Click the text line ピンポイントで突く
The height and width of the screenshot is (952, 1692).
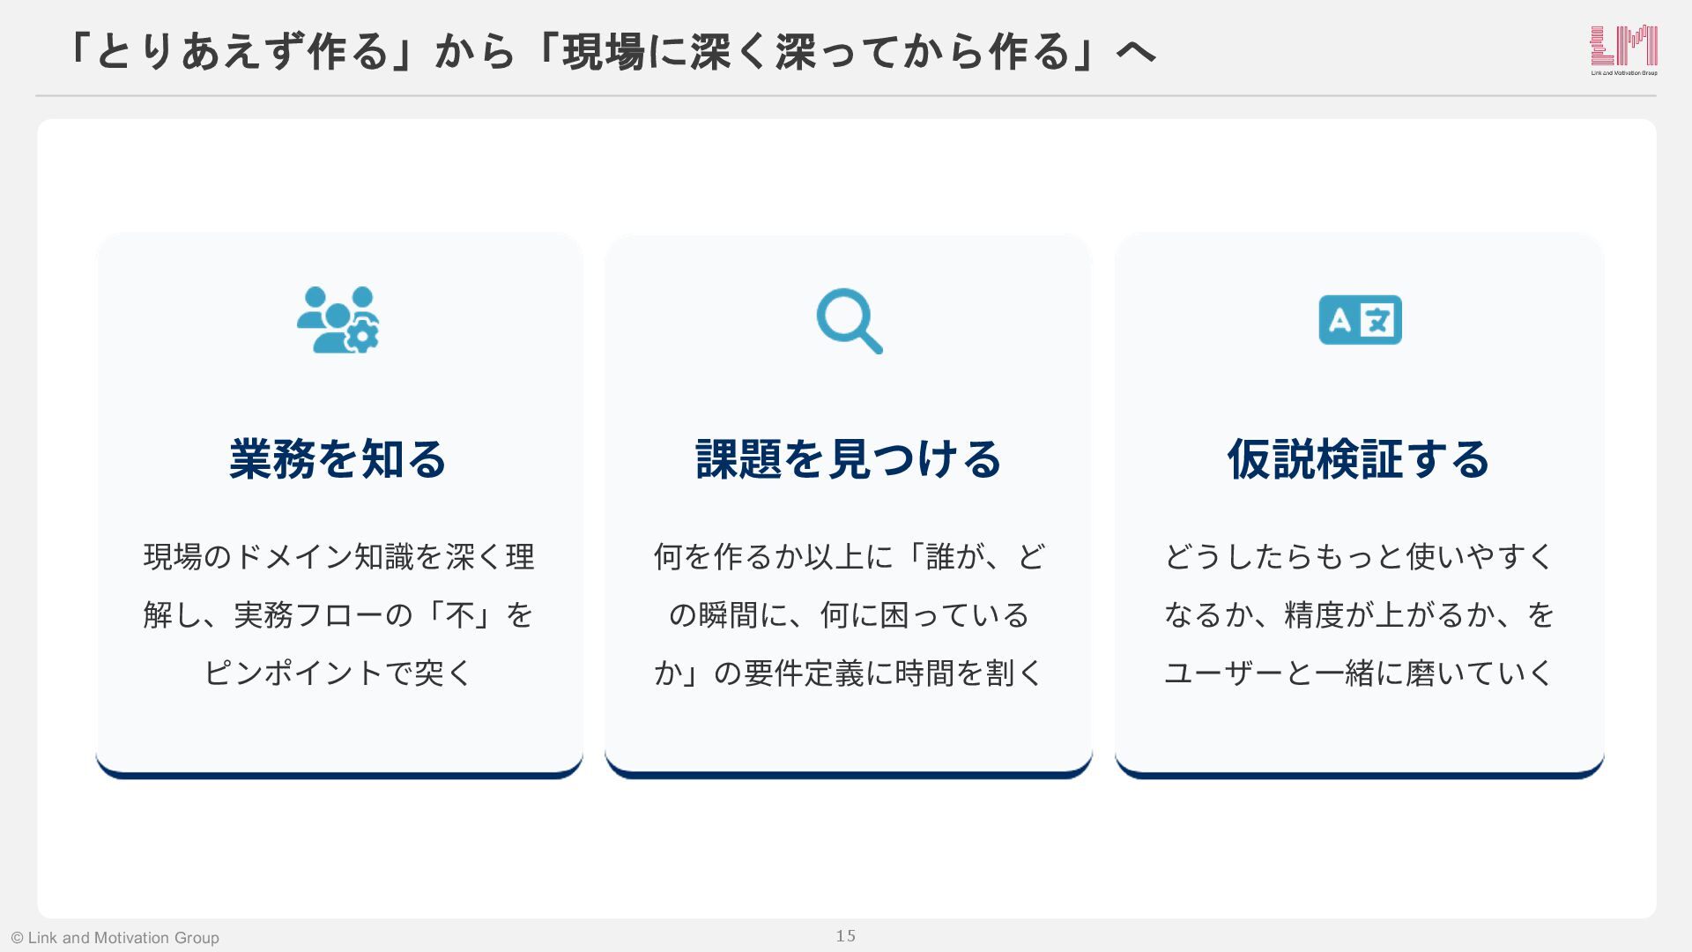tap(338, 673)
